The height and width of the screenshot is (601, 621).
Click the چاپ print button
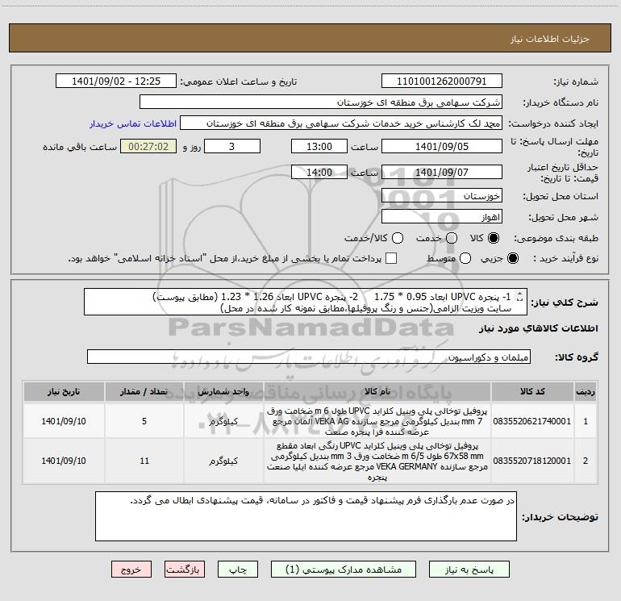[238, 570]
